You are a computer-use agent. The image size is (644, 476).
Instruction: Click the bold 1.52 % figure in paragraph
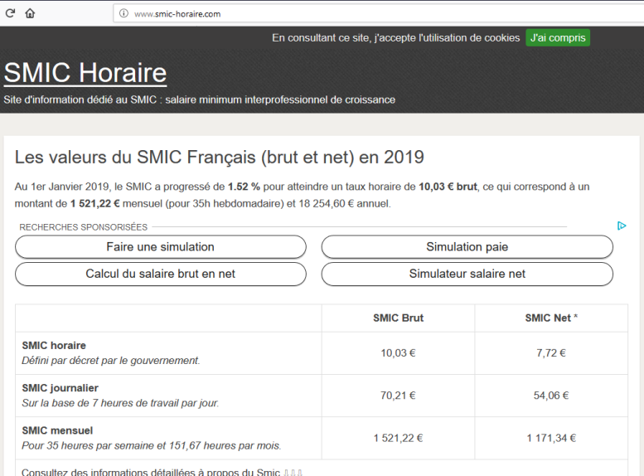click(244, 187)
